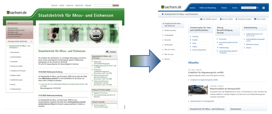The width and height of the screenshot is (272, 114).
Task: Open the Politik und Verwaltung menu
Action: tap(208, 8)
